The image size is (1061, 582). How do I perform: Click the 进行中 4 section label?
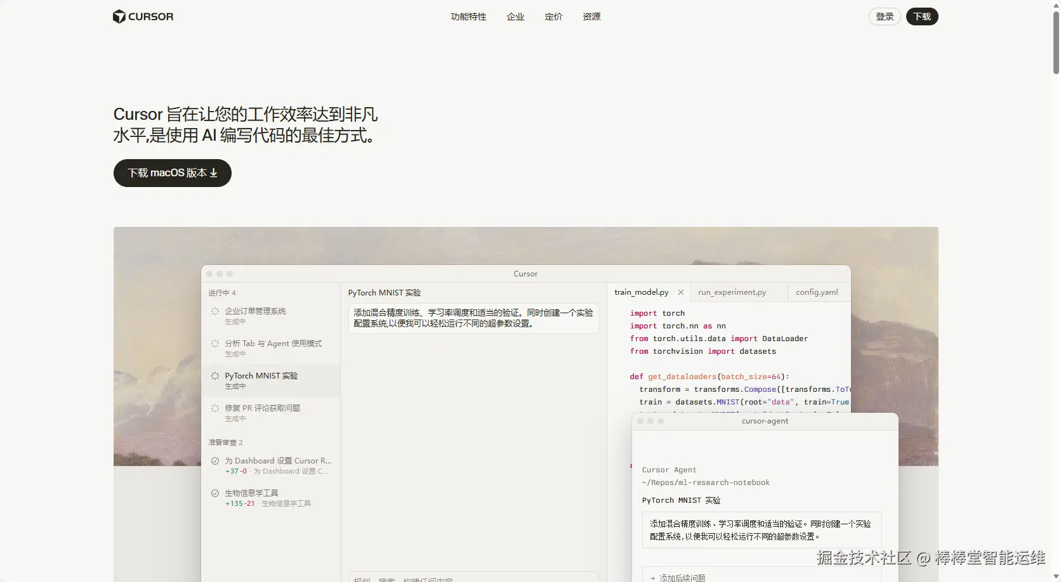click(222, 293)
